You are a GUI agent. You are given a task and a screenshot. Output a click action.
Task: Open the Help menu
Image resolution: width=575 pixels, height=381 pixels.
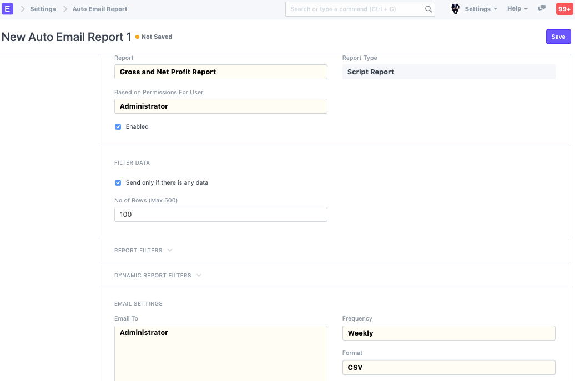tap(517, 9)
